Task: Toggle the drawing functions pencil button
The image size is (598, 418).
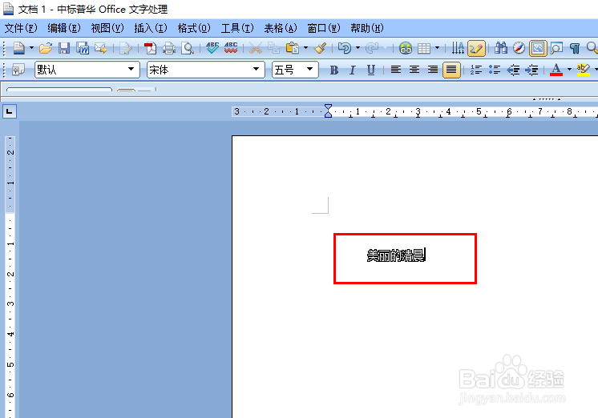Action: [476, 48]
